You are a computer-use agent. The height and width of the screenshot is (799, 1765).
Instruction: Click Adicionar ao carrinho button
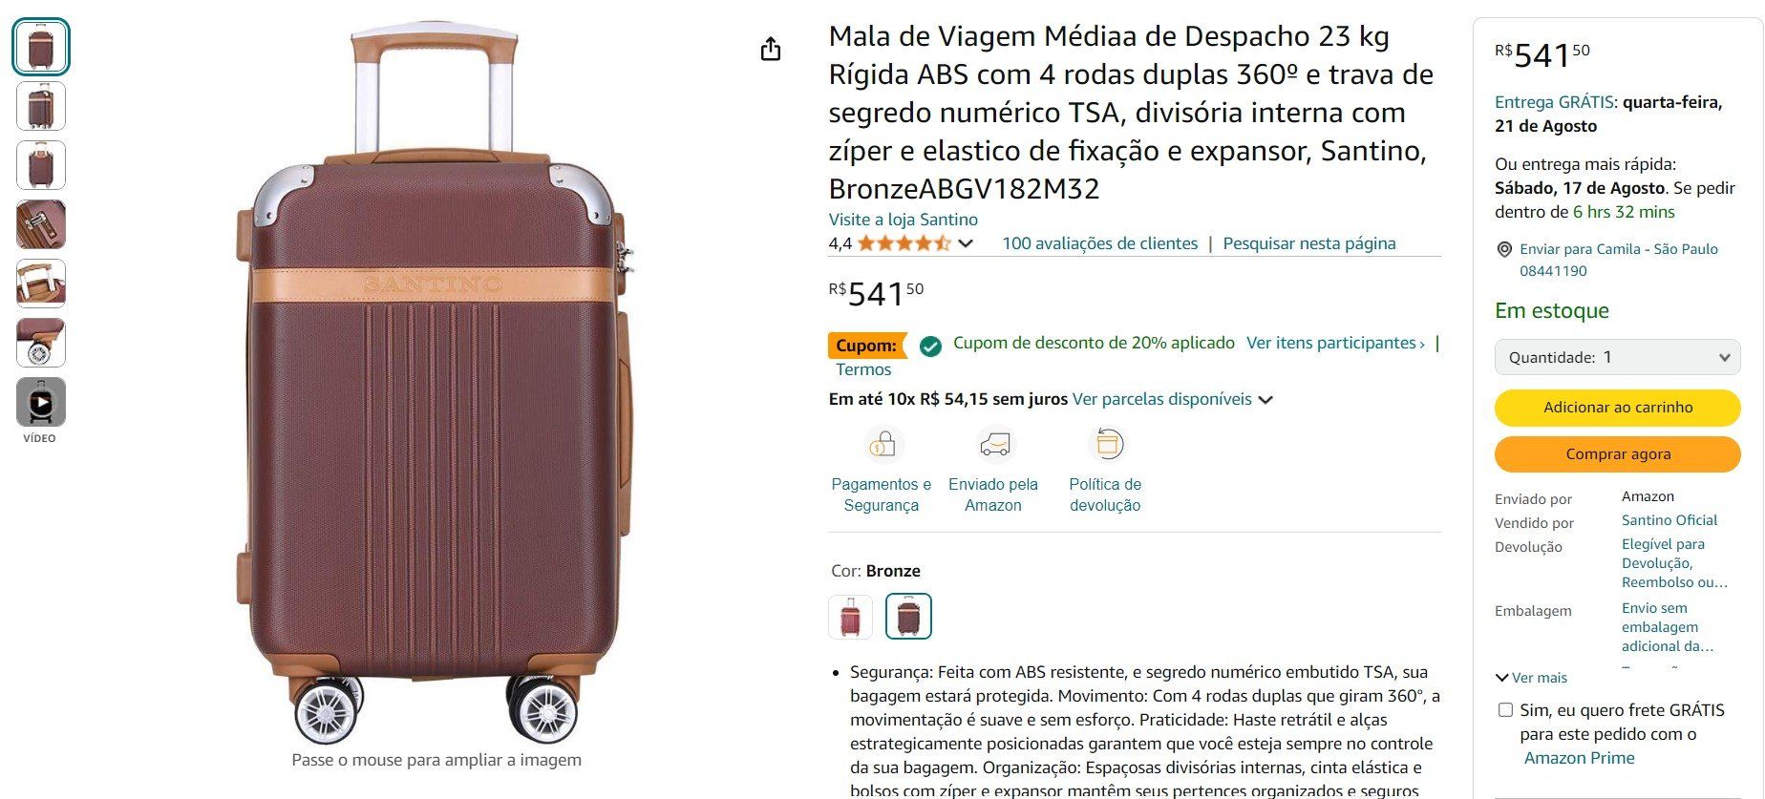pos(1617,408)
